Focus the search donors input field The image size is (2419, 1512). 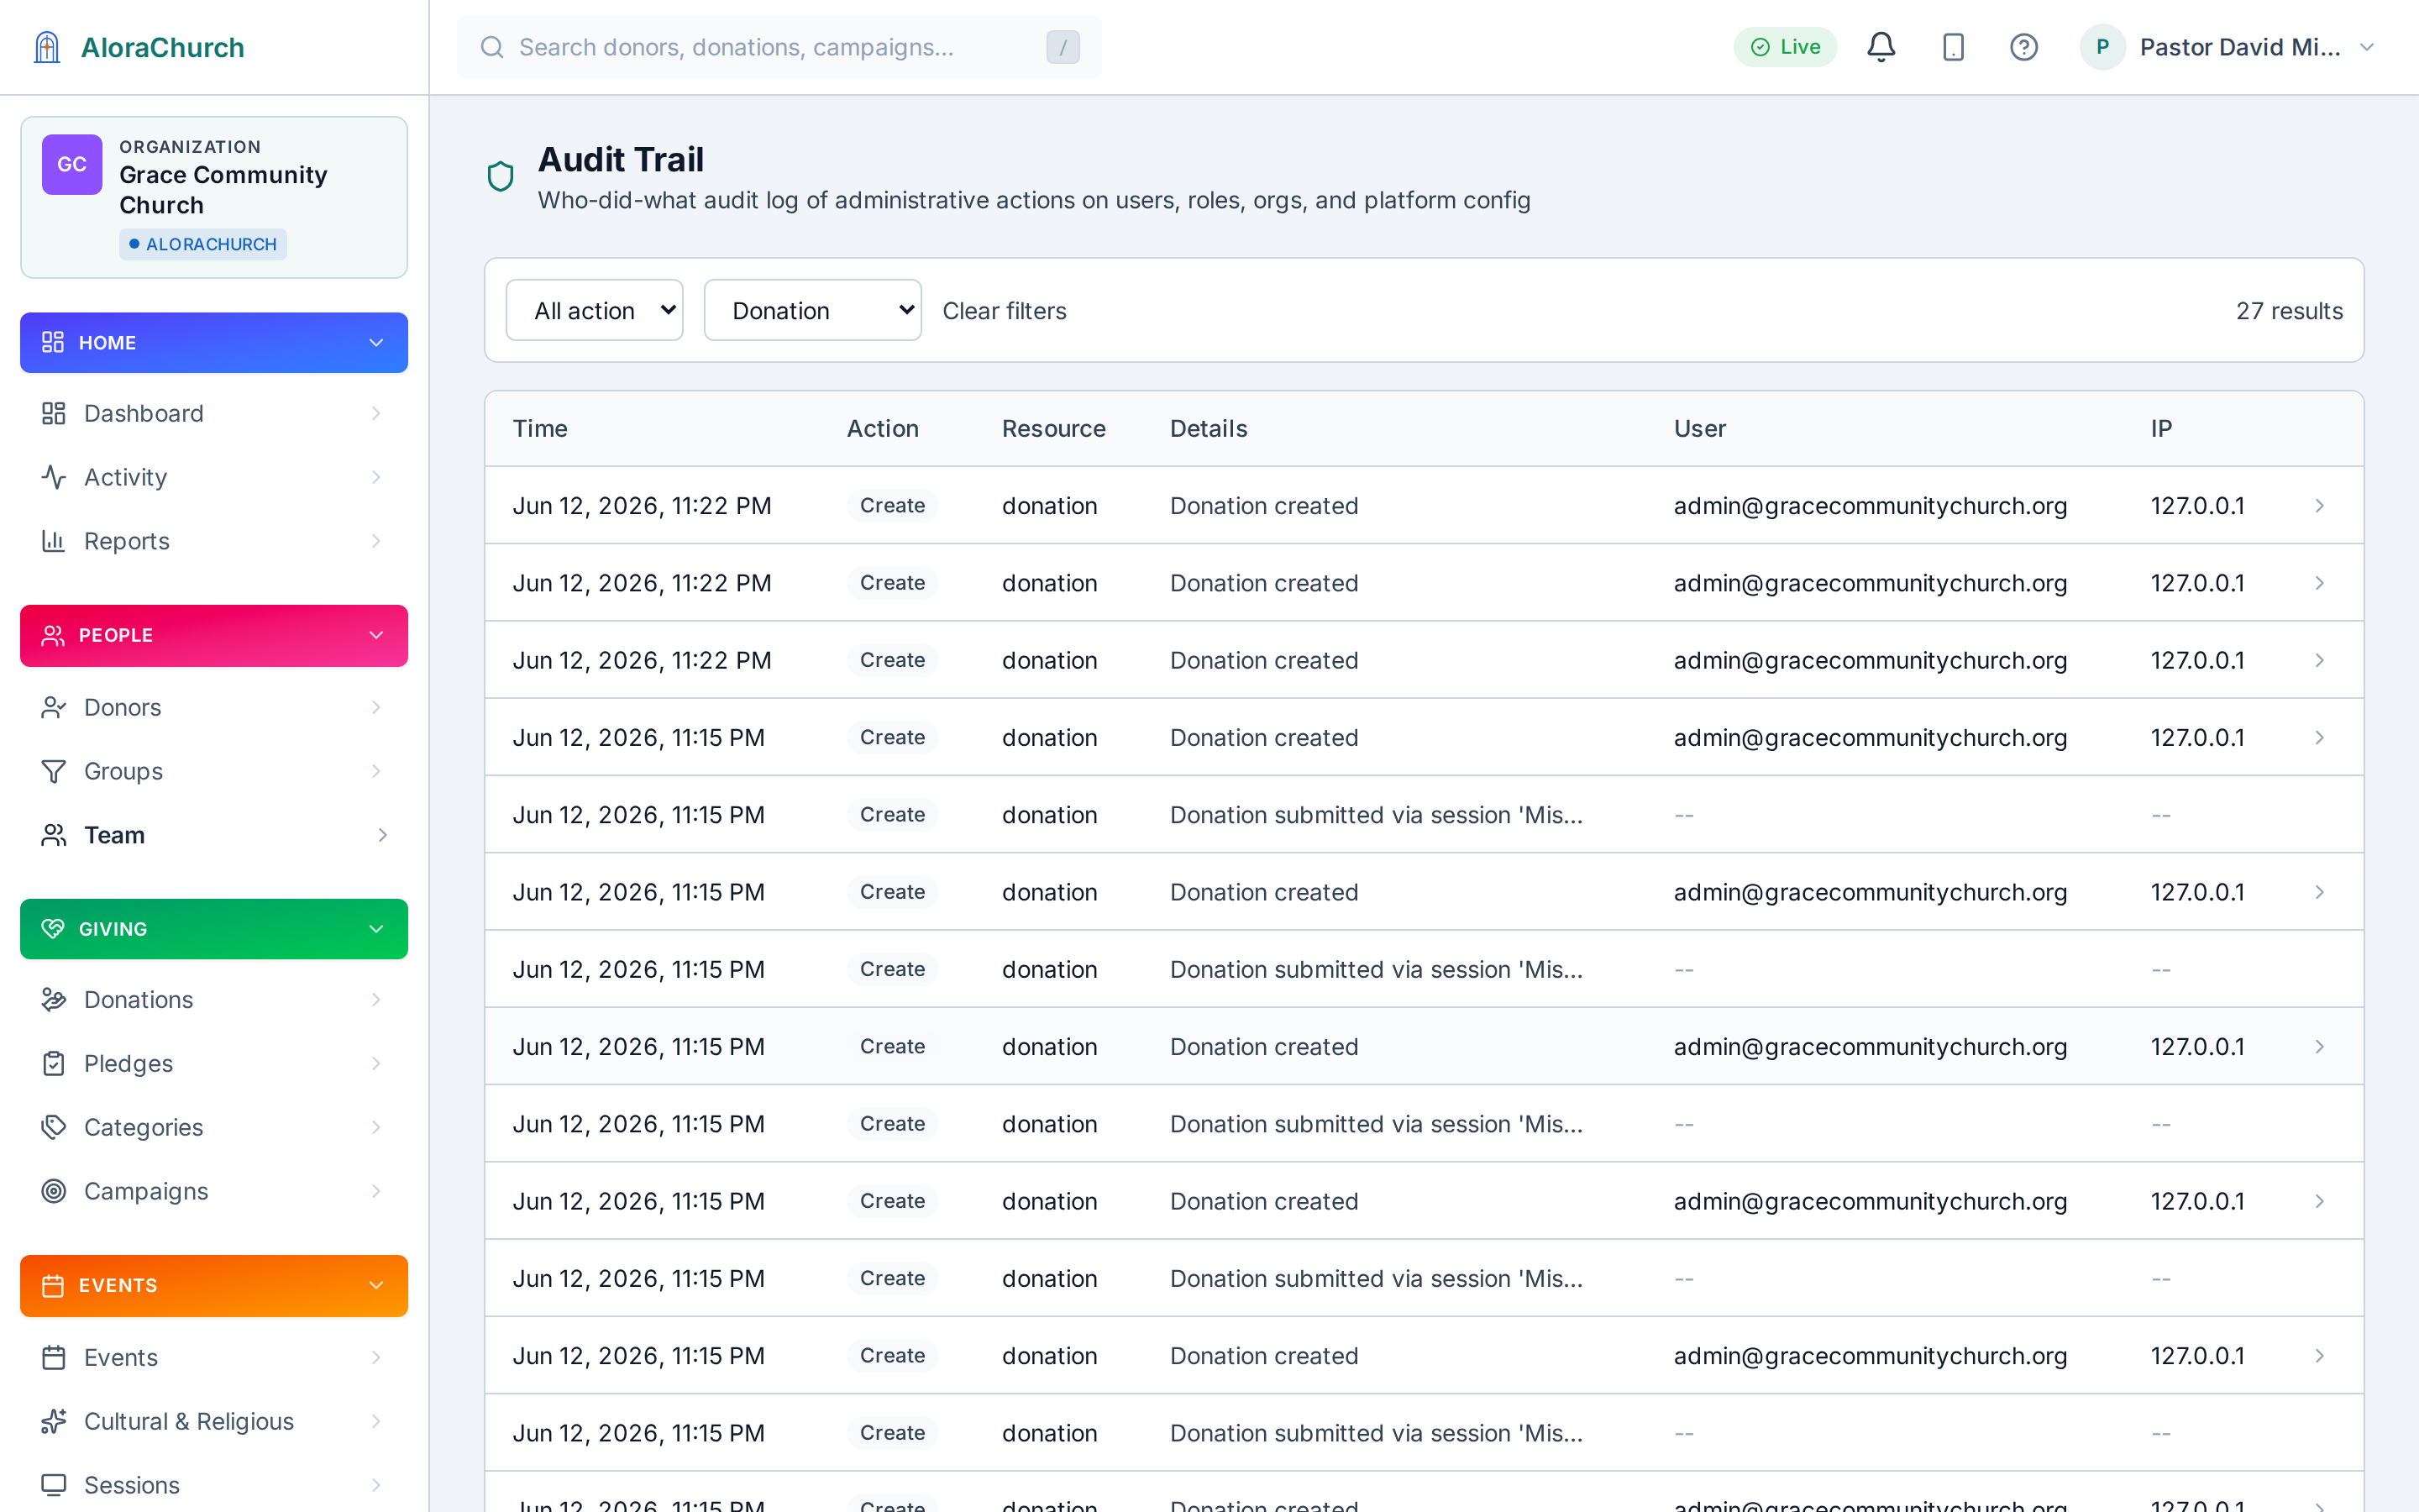pos(778,47)
